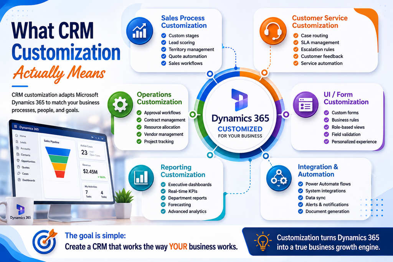Click the Dynamics 365 logo on the mug

20,209
